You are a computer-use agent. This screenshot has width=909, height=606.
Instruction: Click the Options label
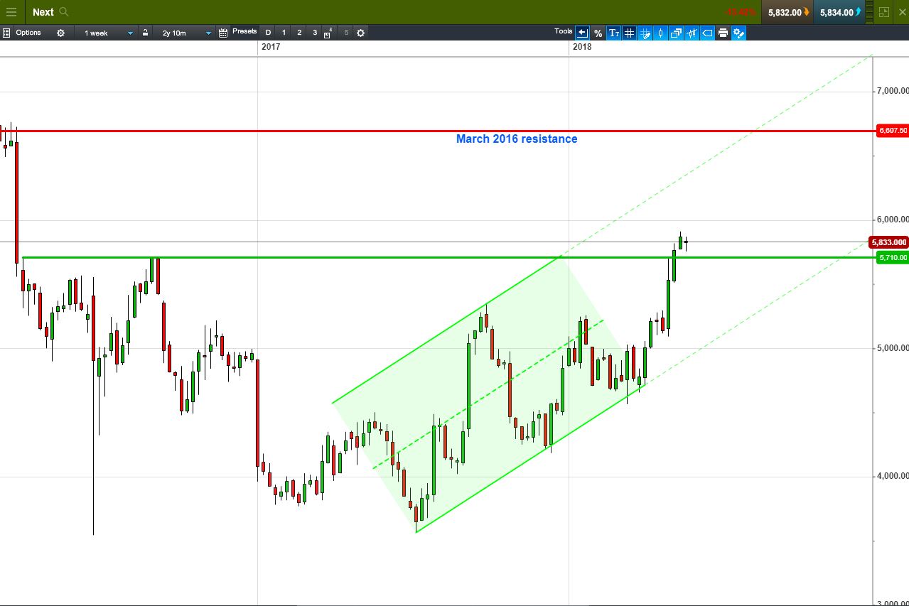[x=28, y=33]
